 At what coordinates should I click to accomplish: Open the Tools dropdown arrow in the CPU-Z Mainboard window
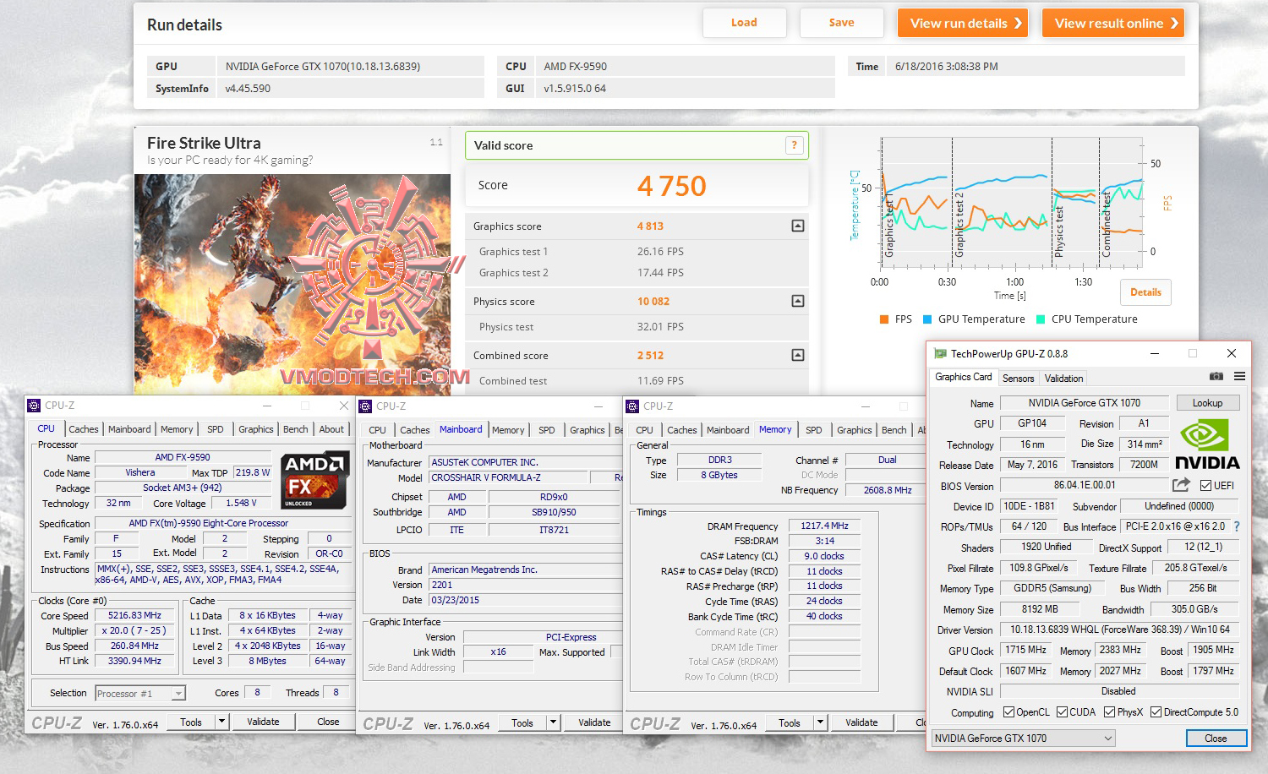pyautogui.click(x=553, y=722)
